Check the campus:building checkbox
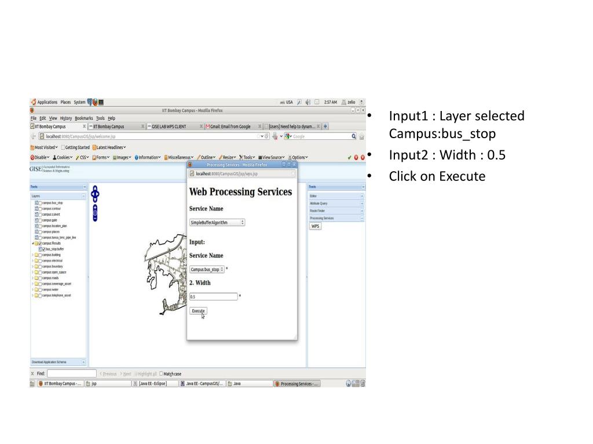 pos(40,255)
